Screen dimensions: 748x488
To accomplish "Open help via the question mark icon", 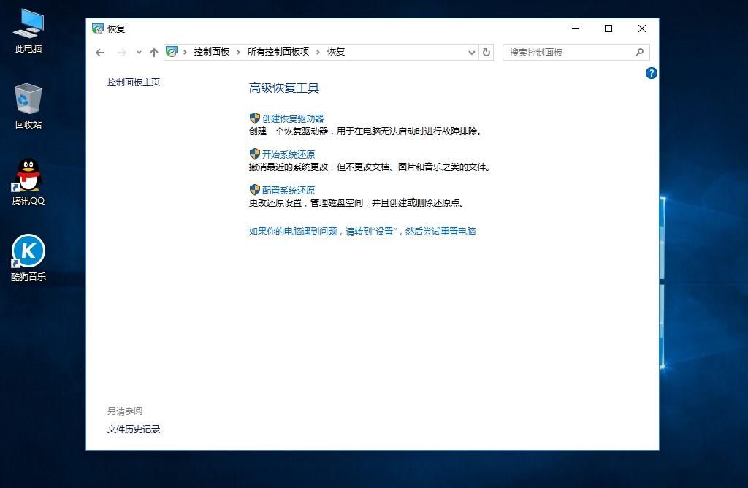I will click(651, 73).
